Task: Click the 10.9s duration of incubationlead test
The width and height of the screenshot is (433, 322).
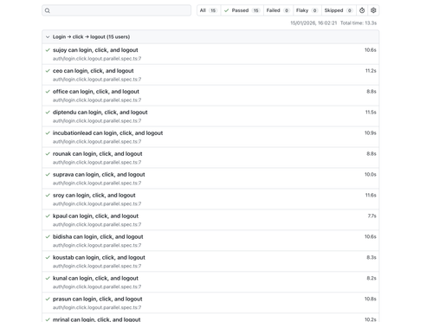Action: tap(371, 133)
